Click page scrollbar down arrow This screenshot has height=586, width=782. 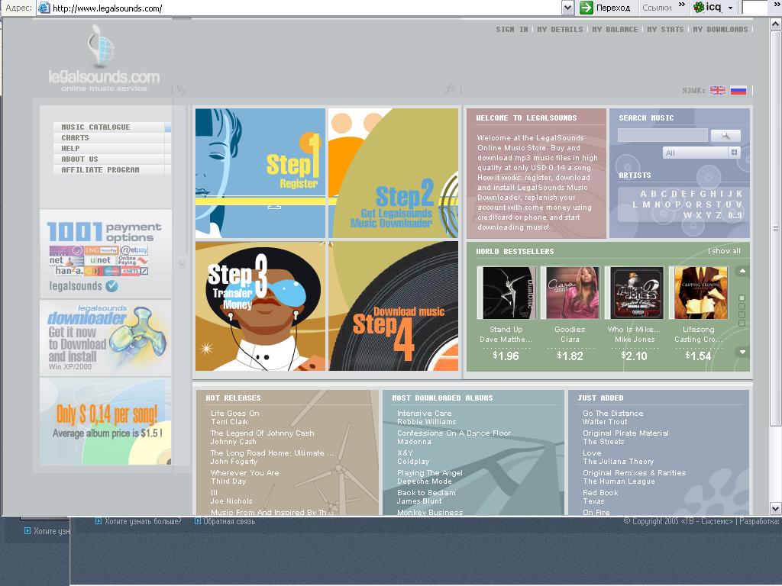click(x=776, y=509)
